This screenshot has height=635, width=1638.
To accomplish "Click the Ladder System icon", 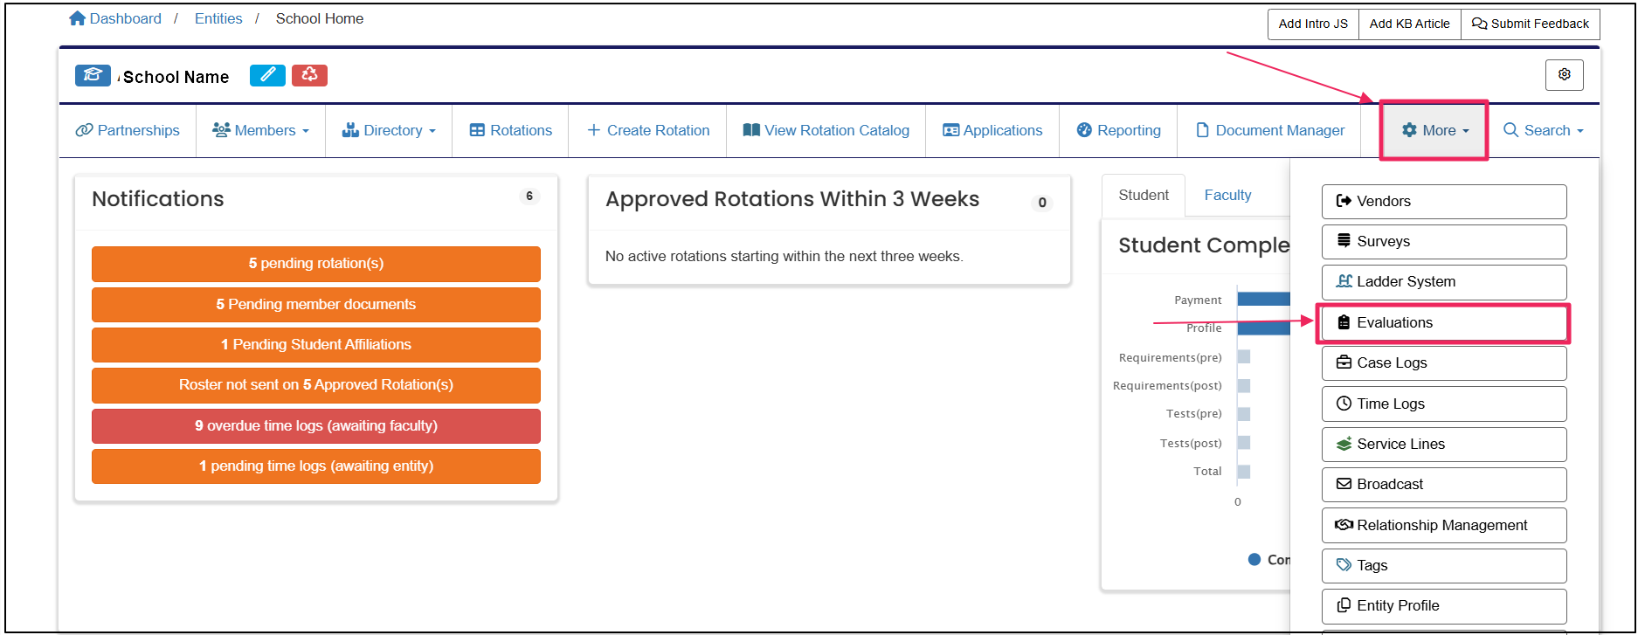I will 1344,281.
